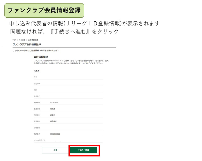This screenshot has height=161, width=202.
Task: Open the TOP breadcrumb link
Action: tap(14, 40)
